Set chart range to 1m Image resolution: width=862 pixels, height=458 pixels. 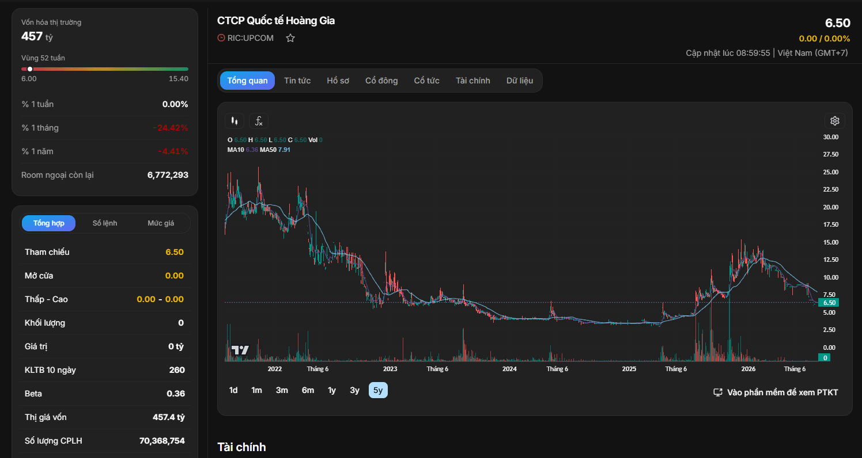[x=256, y=390]
